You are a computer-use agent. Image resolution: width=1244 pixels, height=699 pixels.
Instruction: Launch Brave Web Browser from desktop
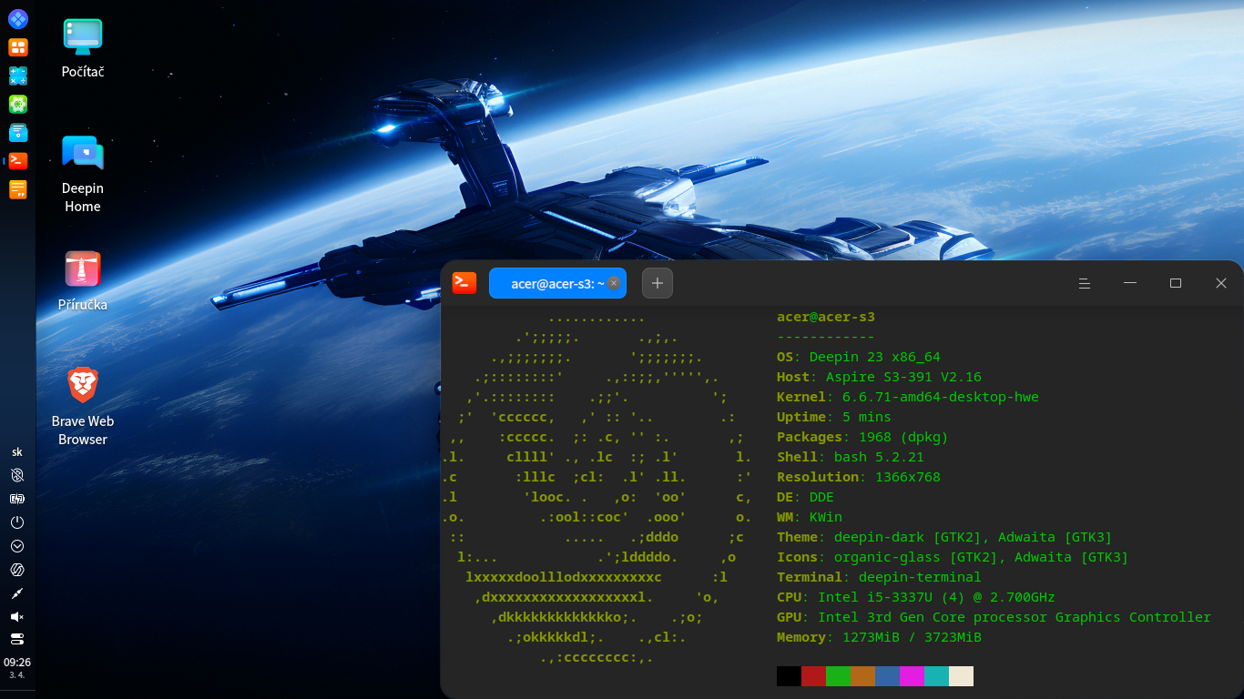point(83,406)
